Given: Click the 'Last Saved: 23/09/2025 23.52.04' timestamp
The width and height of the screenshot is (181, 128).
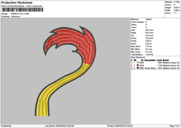Looking at the screenshot, I should (x=59, y=126).
